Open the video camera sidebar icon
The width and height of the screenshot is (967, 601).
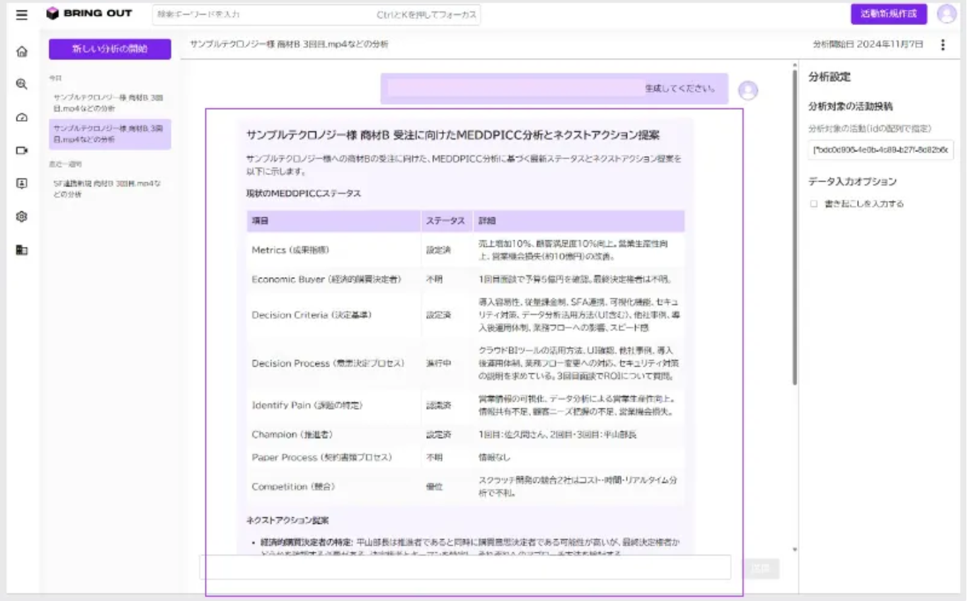[x=22, y=150]
